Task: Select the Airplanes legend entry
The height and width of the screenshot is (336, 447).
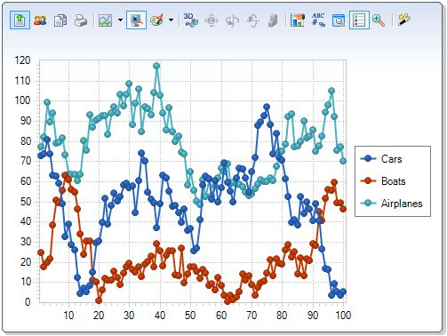Action: pos(391,204)
